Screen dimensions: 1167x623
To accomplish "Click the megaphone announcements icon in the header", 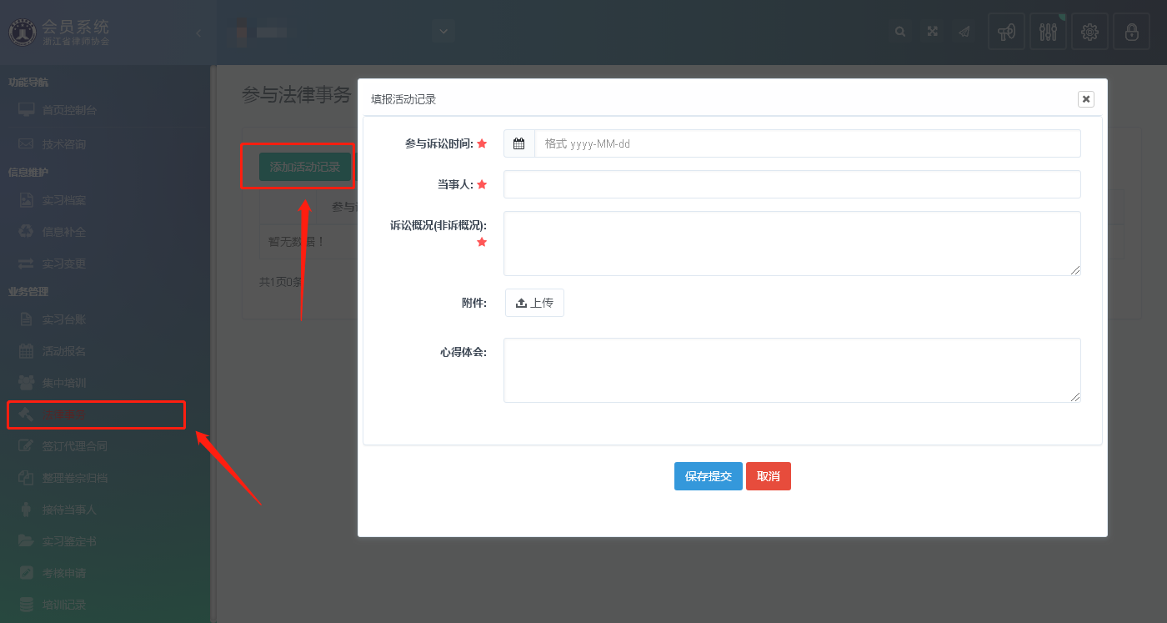I will coord(1006,33).
